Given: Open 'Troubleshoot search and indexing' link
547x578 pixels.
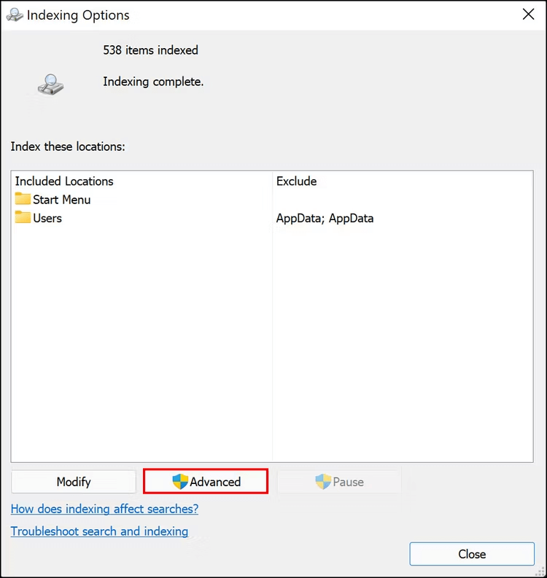Looking at the screenshot, I should point(99,531).
